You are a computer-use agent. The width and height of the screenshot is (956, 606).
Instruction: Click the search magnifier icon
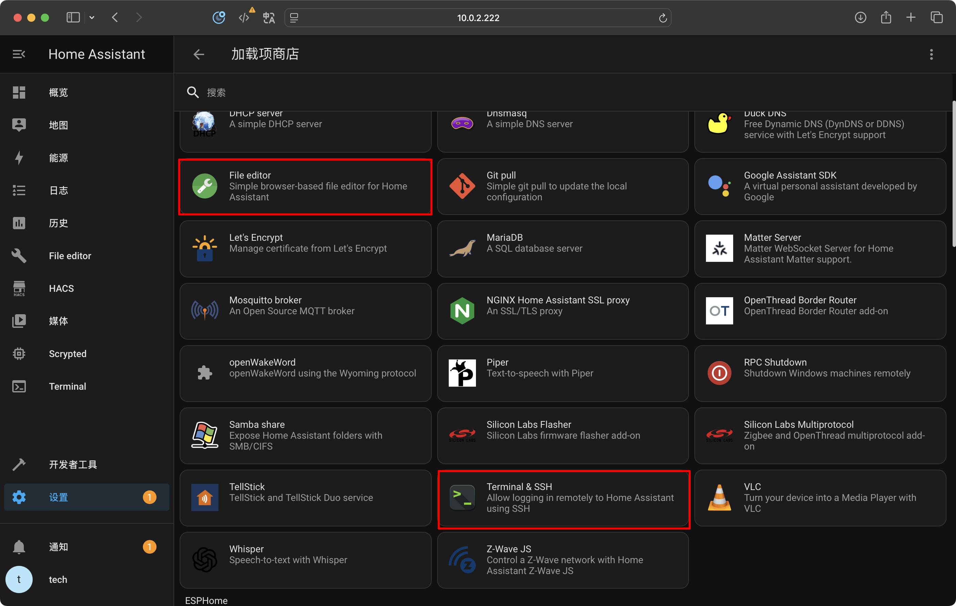click(193, 92)
